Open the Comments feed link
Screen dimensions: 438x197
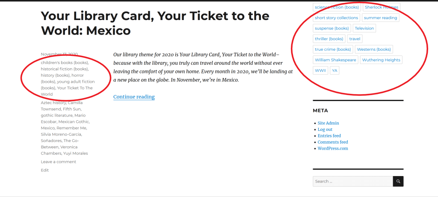pyautogui.click(x=332, y=142)
